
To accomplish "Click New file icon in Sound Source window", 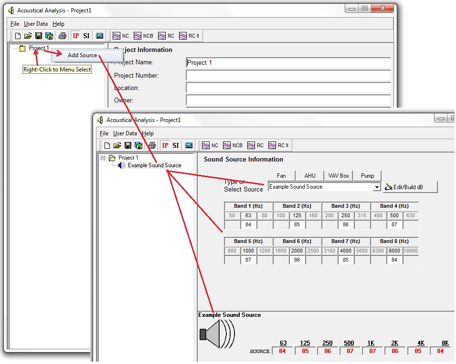I will click(x=107, y=145).
